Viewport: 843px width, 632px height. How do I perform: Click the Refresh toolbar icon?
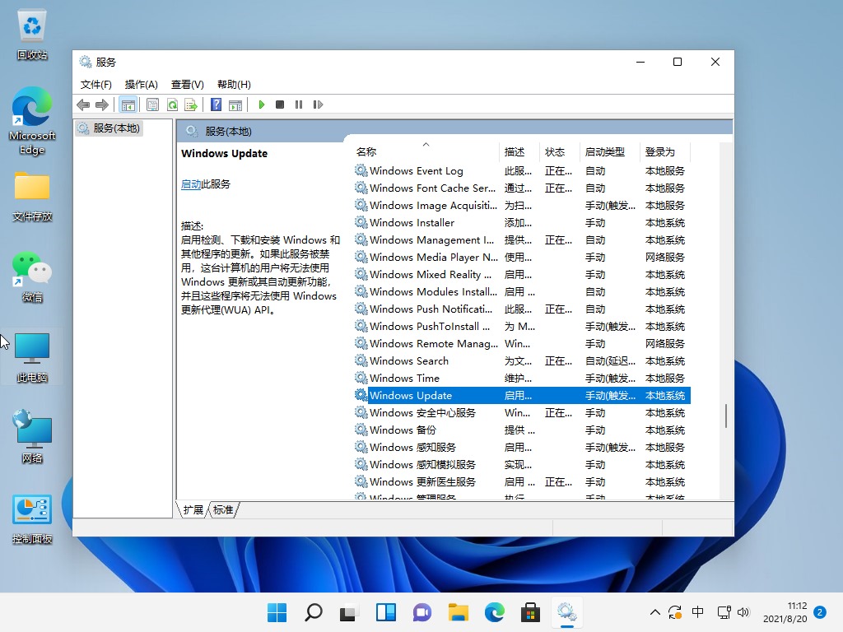(172, 105)
